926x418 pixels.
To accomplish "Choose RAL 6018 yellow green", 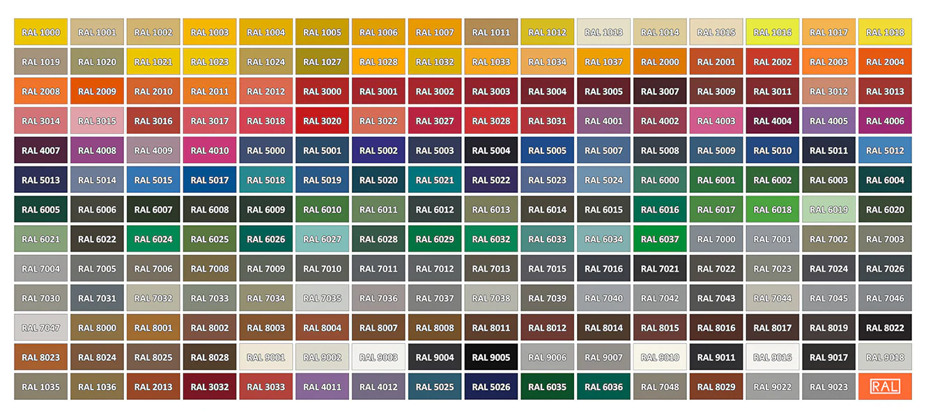I will (x=772, y=209).
